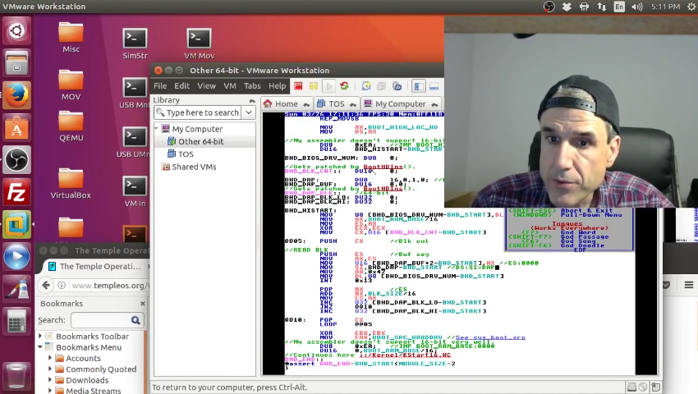Select TOS virtual machine in the Library
This screenshot has width=698, height=394.
point(186,154)
